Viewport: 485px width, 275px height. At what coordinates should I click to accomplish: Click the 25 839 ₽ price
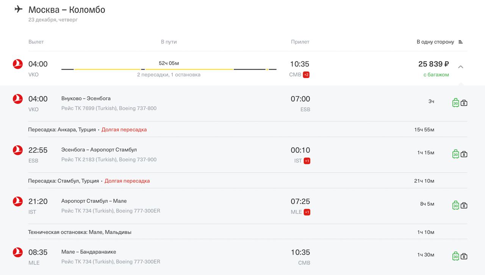[x=433, y=64]
